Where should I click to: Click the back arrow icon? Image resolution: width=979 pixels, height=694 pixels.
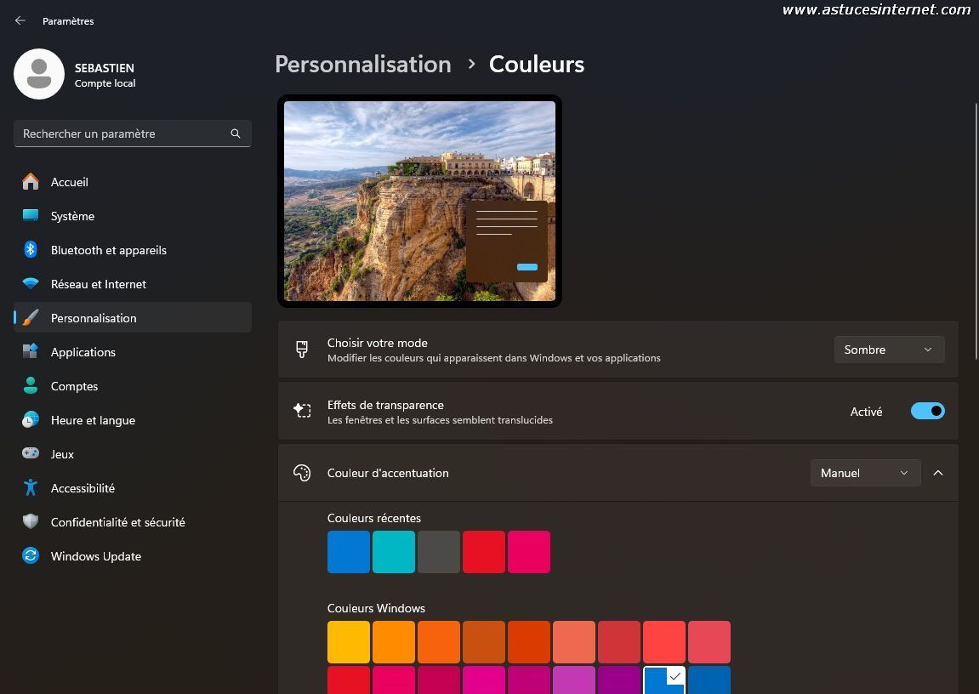pyautogui.click(x=20, y=20)
